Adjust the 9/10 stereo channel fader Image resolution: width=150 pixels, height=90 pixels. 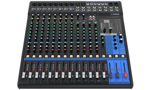pos(77,75)
